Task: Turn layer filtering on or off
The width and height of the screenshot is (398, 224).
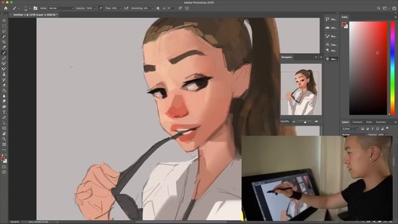Action: point(387,129)
